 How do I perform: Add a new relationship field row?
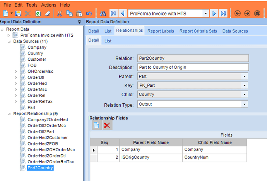[97, 125]
